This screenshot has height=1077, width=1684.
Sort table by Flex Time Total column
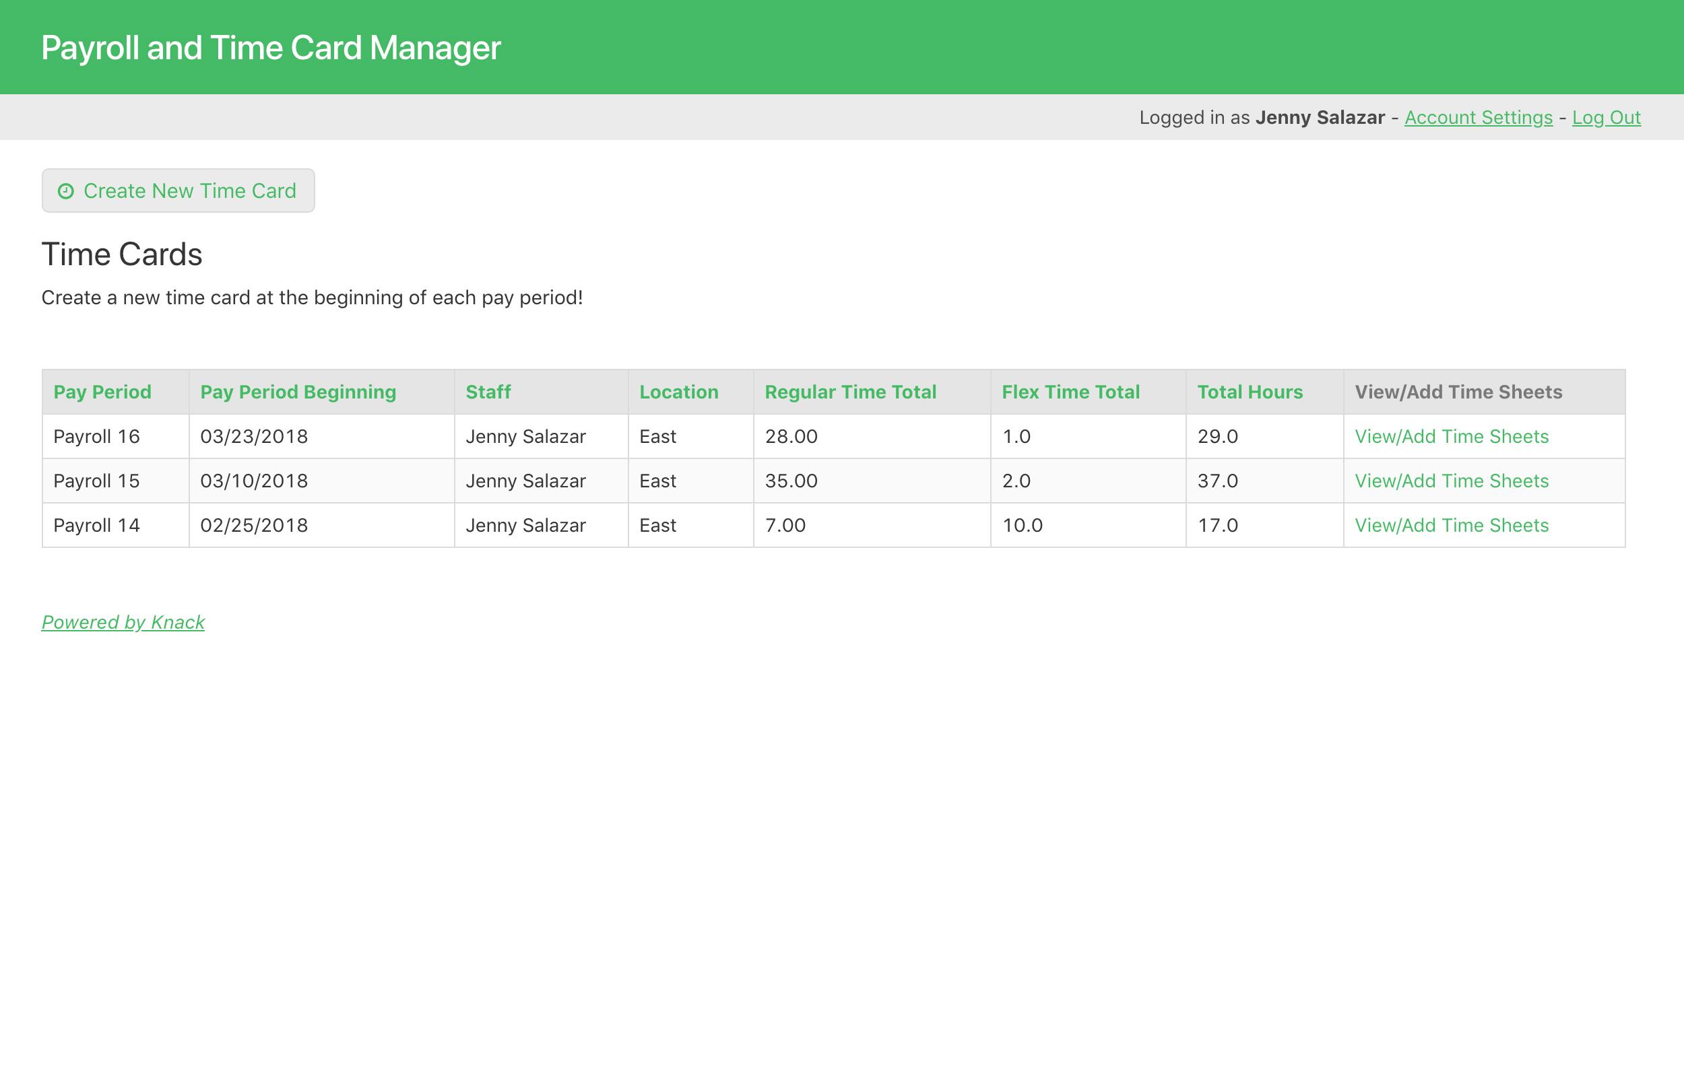1071,392
